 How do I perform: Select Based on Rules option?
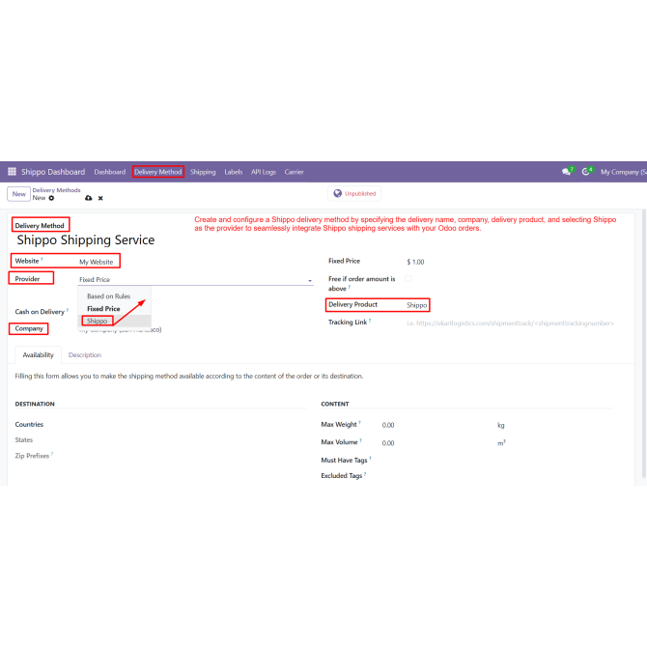[108, 296]
